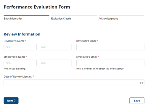This screenshot has width=148, height=111.
Task: Click the Date of Review Meeting label
Action: 18,77
